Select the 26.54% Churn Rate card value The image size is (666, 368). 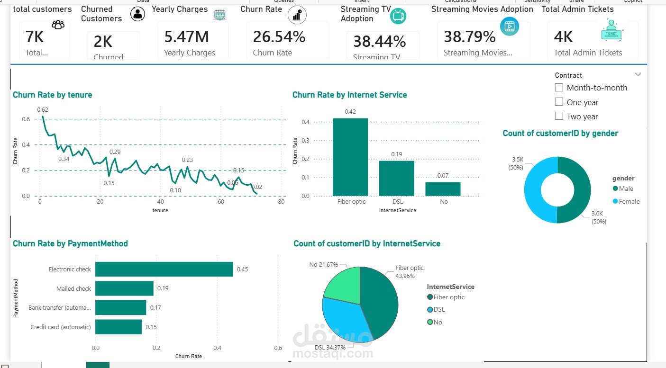tap(279, 36)
